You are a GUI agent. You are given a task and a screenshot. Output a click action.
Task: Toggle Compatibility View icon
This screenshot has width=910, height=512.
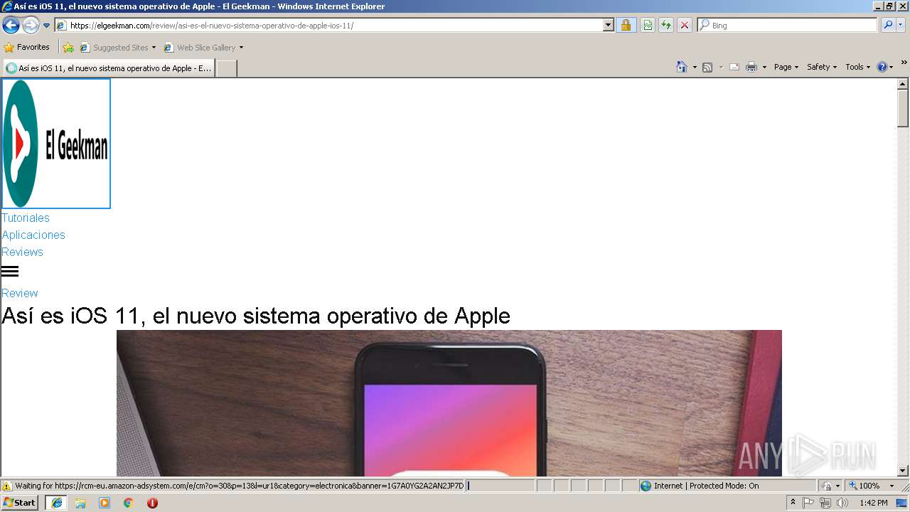(x=648, y=26)
